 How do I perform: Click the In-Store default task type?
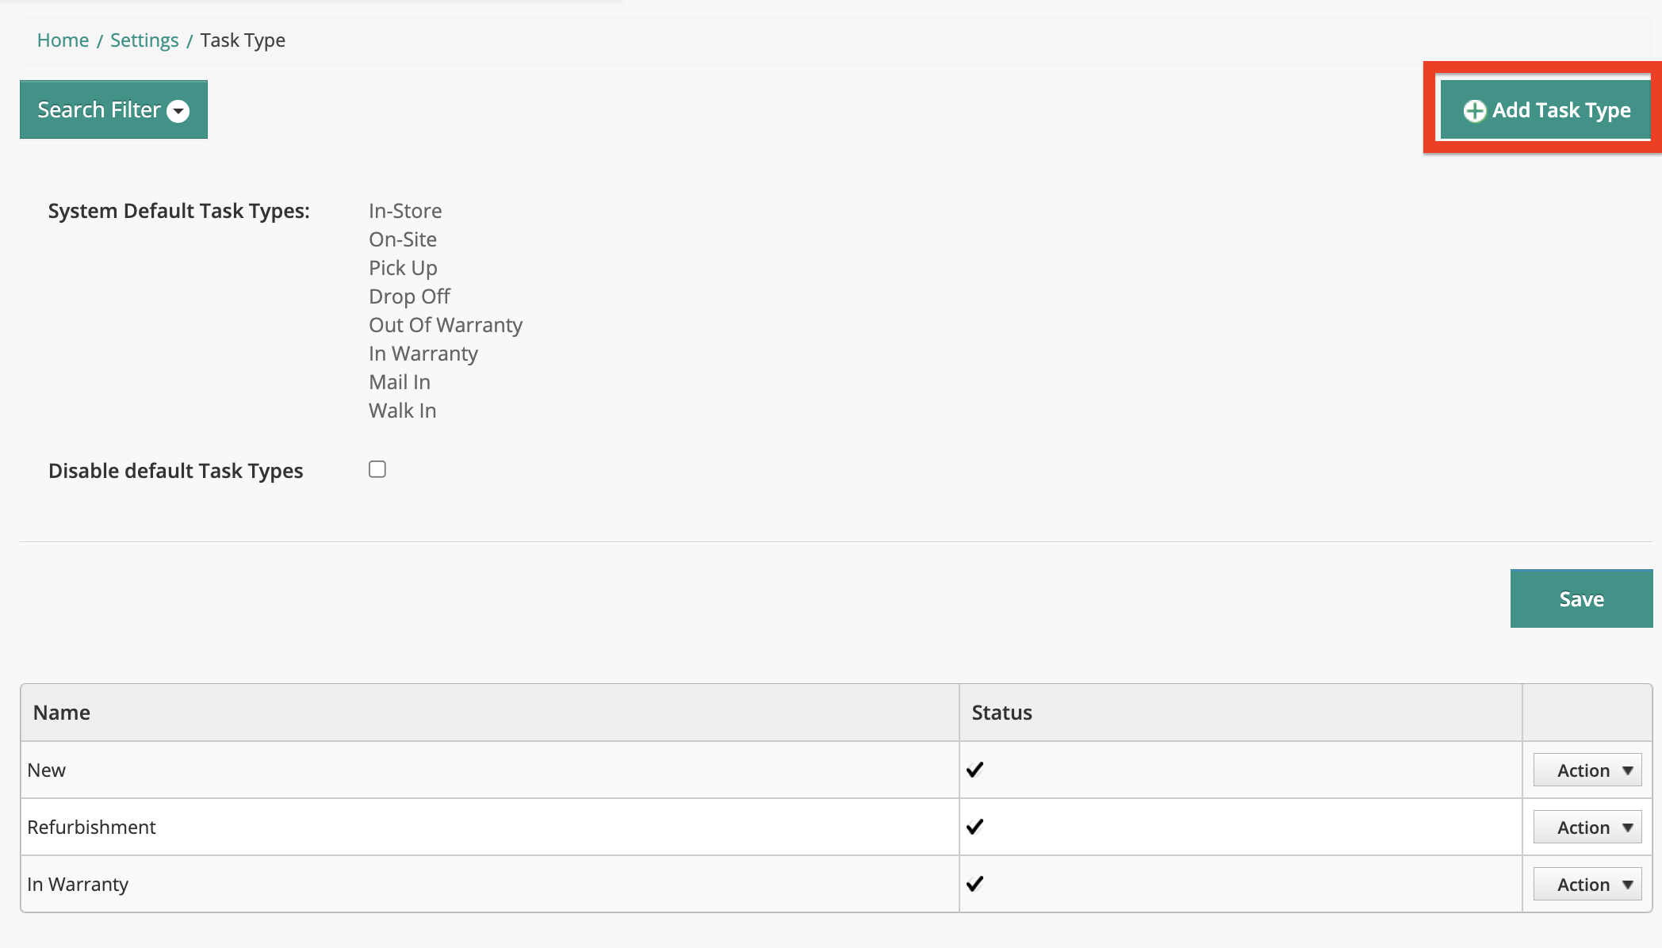coord(405,211)
